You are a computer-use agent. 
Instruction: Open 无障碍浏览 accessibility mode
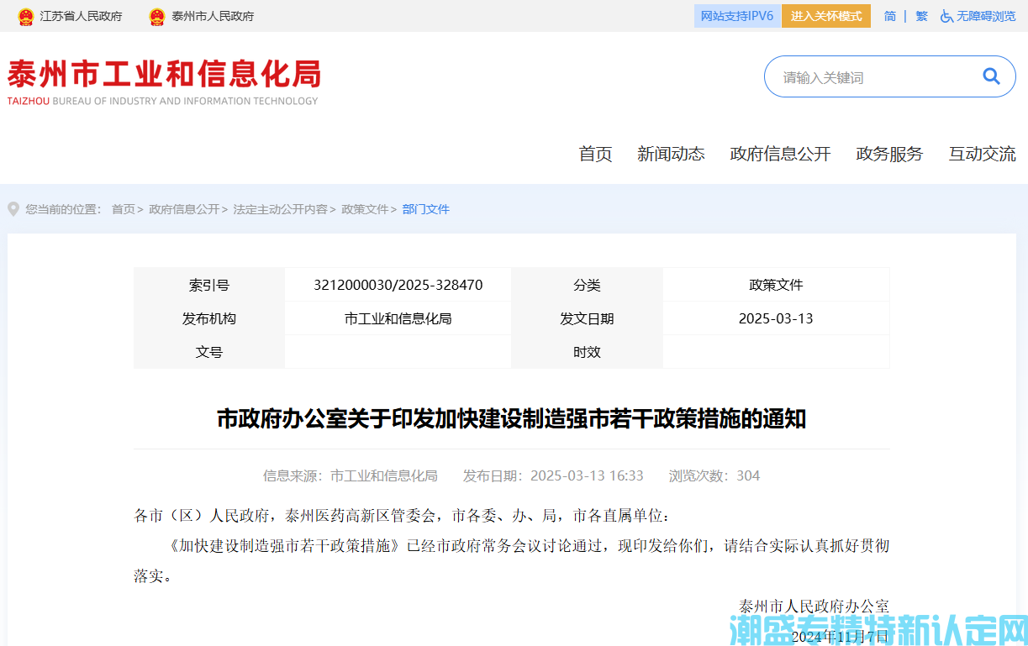pyautogui.click(x=986, y=16)
